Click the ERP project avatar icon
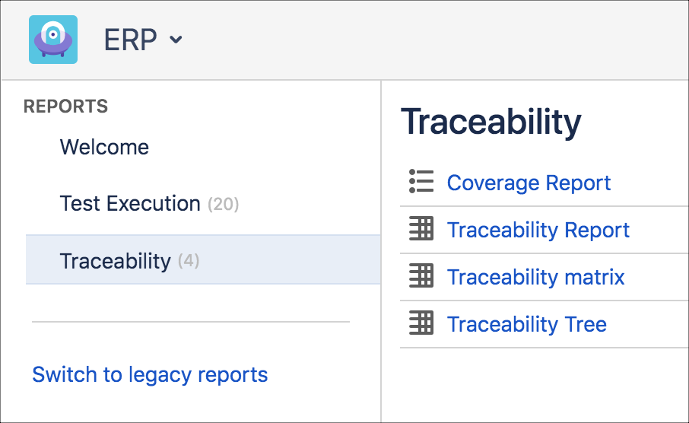 (x=53, y=40)
